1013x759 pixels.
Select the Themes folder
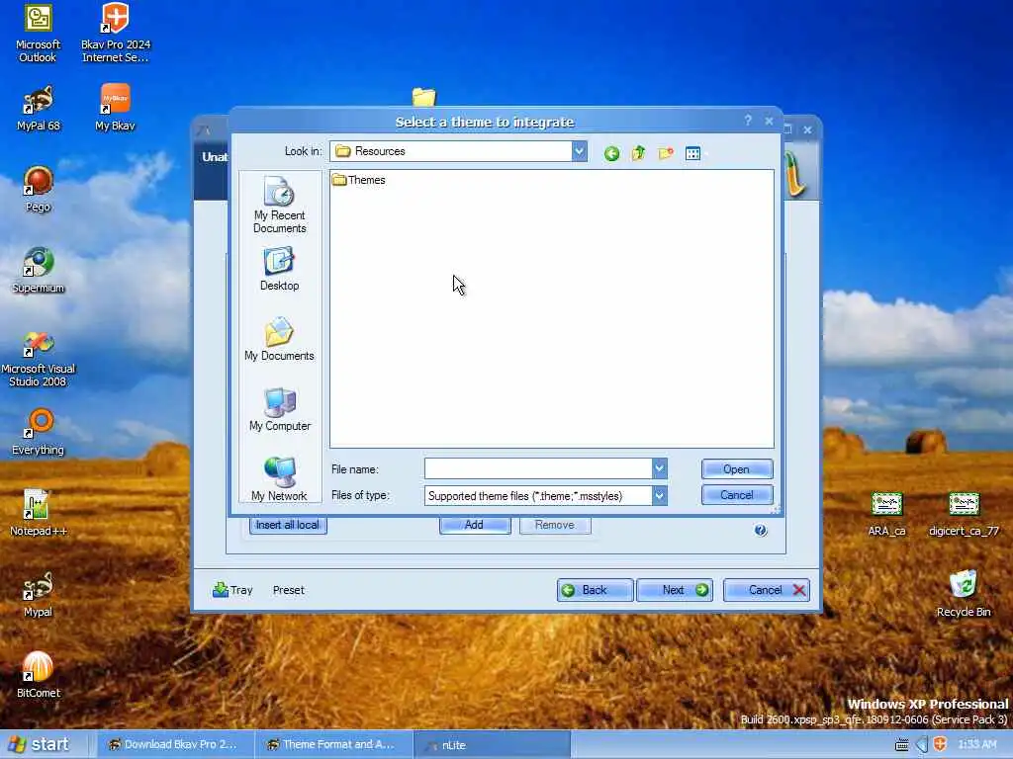pos(358,180)
